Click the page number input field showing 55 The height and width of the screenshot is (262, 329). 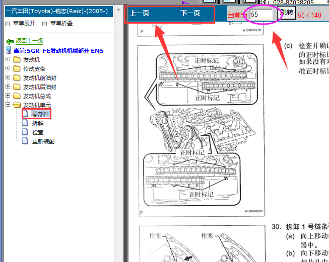pos(261,14)
